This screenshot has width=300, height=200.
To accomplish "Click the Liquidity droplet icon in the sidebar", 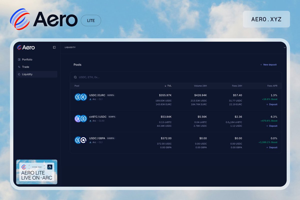I will pos(19,74).
